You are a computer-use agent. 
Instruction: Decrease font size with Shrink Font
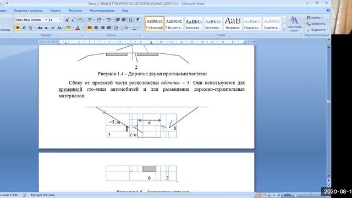point(73,20)
